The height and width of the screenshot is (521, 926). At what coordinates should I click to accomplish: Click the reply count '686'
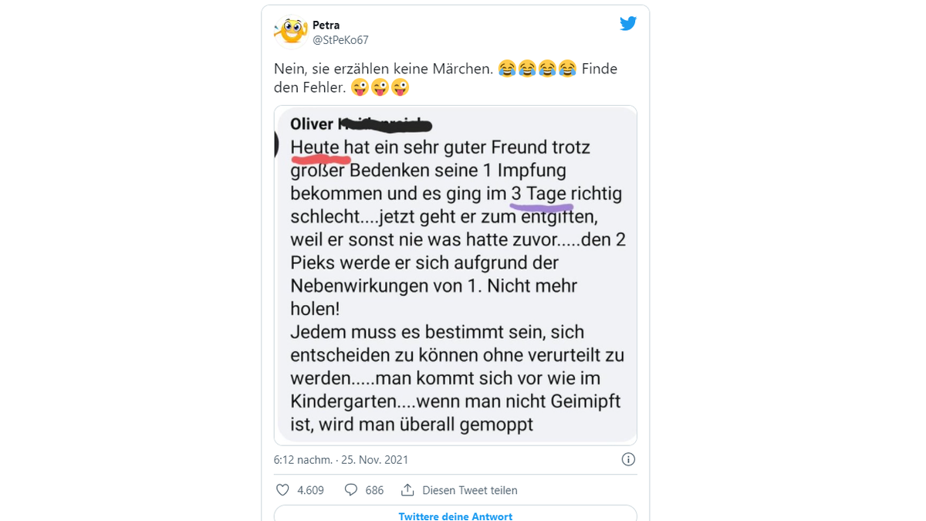373,489
